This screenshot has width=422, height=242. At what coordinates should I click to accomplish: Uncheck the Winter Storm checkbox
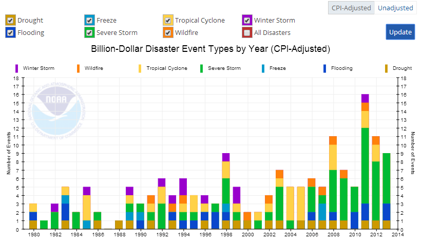pyautogui.click(x=247, y=20)
